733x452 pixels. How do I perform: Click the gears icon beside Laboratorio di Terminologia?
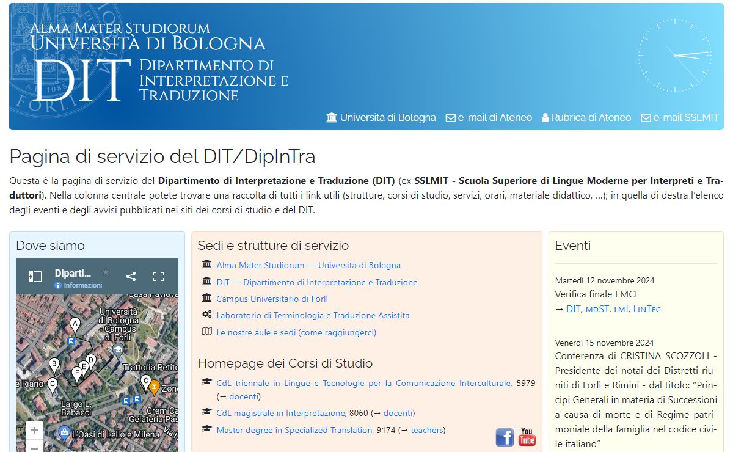coord(206,315)
